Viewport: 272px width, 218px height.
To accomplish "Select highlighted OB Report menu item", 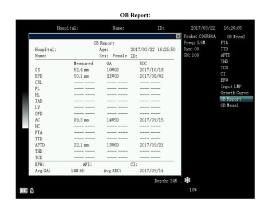I will [236, 99].
